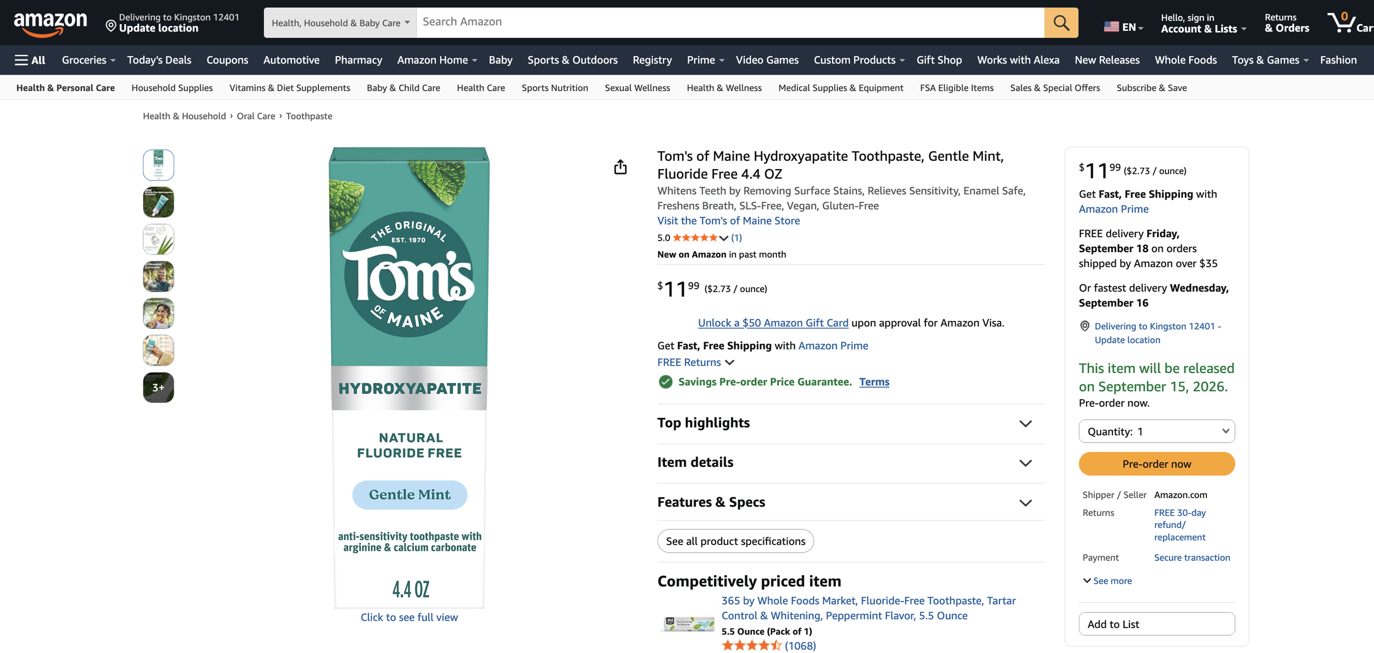Expand the Top highlights section

pyautogui.click(x=850, y=423)
